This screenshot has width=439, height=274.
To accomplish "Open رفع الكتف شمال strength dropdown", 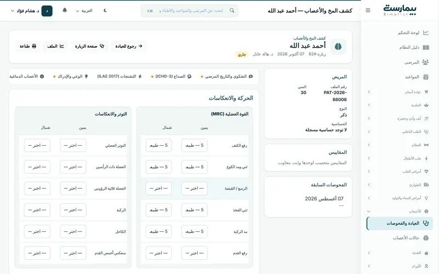I will (x=159, y=145).
